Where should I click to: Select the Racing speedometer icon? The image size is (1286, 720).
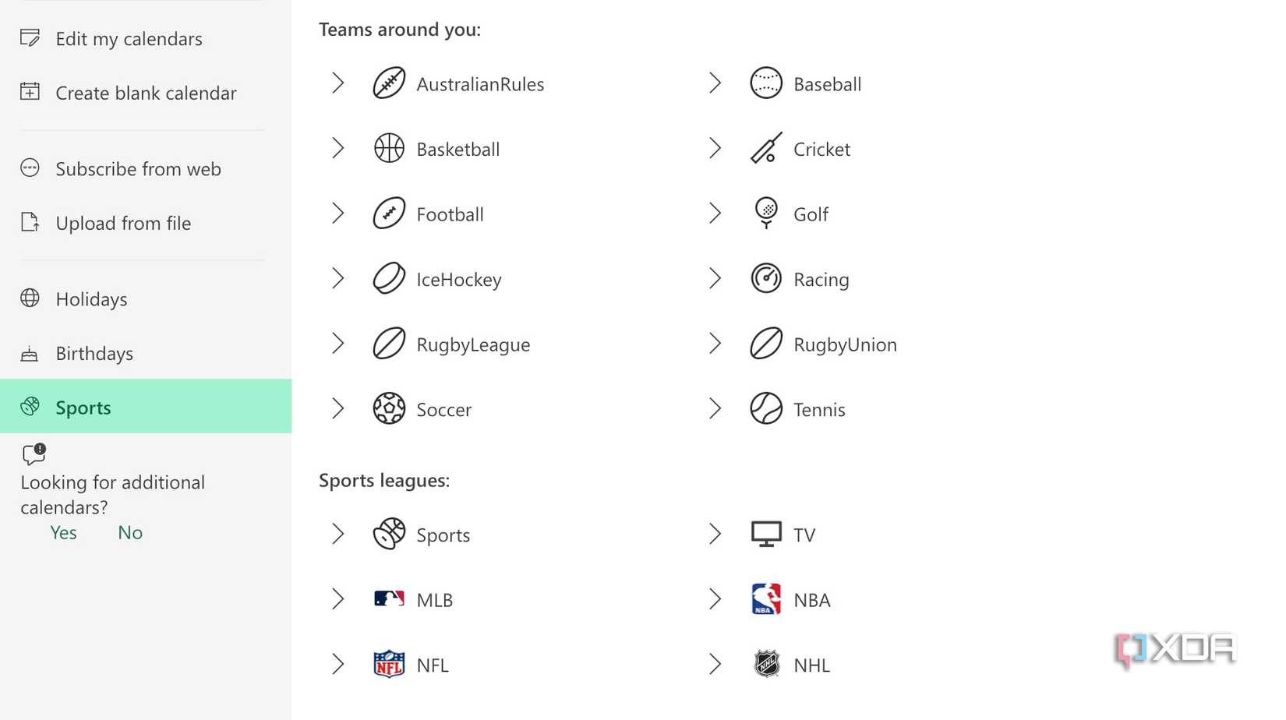pos(766,278)
